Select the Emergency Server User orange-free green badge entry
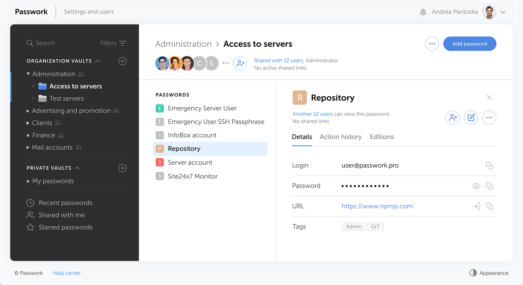The width and height of the screenshot is (523, 285). tap(202, 108)
